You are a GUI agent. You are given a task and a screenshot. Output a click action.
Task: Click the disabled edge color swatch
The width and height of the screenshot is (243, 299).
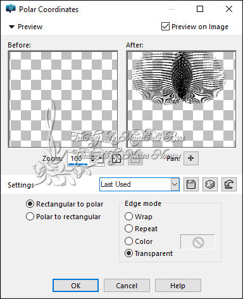tap(197, 242)
